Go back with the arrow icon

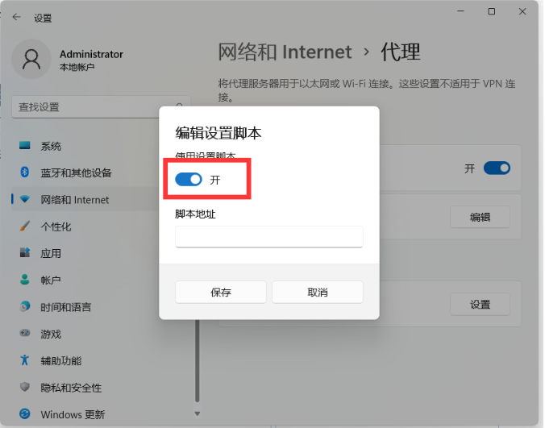click(16, 17)
